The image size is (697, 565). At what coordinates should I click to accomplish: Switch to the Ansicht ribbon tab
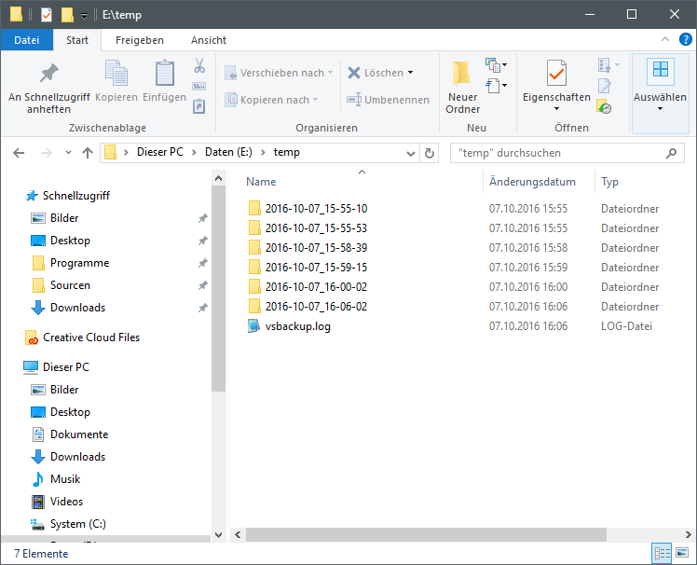click(x=209, y=40)
